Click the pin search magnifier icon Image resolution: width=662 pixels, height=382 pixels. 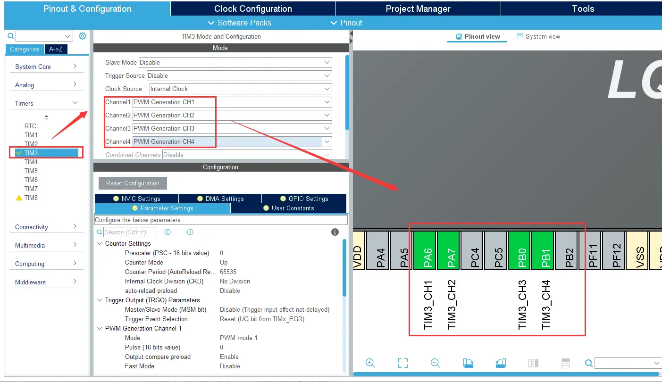(x=588, y=363)
